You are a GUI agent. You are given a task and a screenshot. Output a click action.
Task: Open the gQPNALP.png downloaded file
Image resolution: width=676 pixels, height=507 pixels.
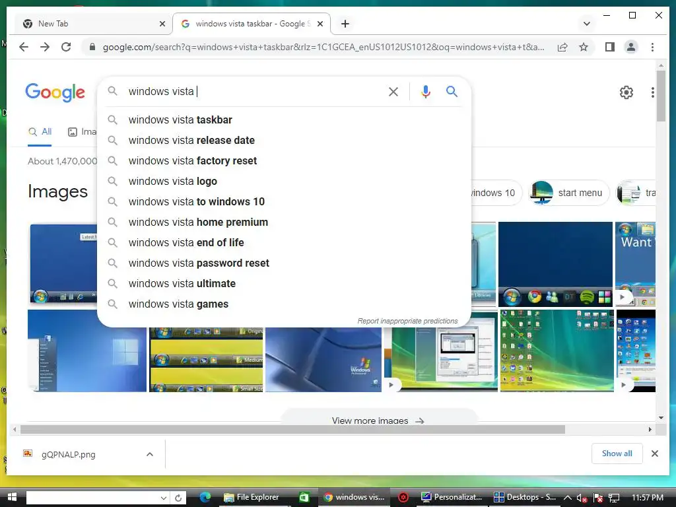pos(68,454)
